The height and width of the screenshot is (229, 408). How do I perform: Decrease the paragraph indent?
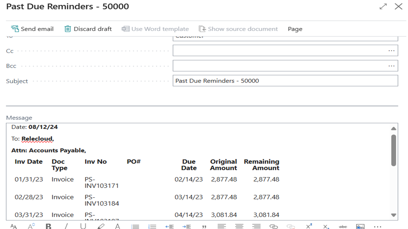(170, 226)
